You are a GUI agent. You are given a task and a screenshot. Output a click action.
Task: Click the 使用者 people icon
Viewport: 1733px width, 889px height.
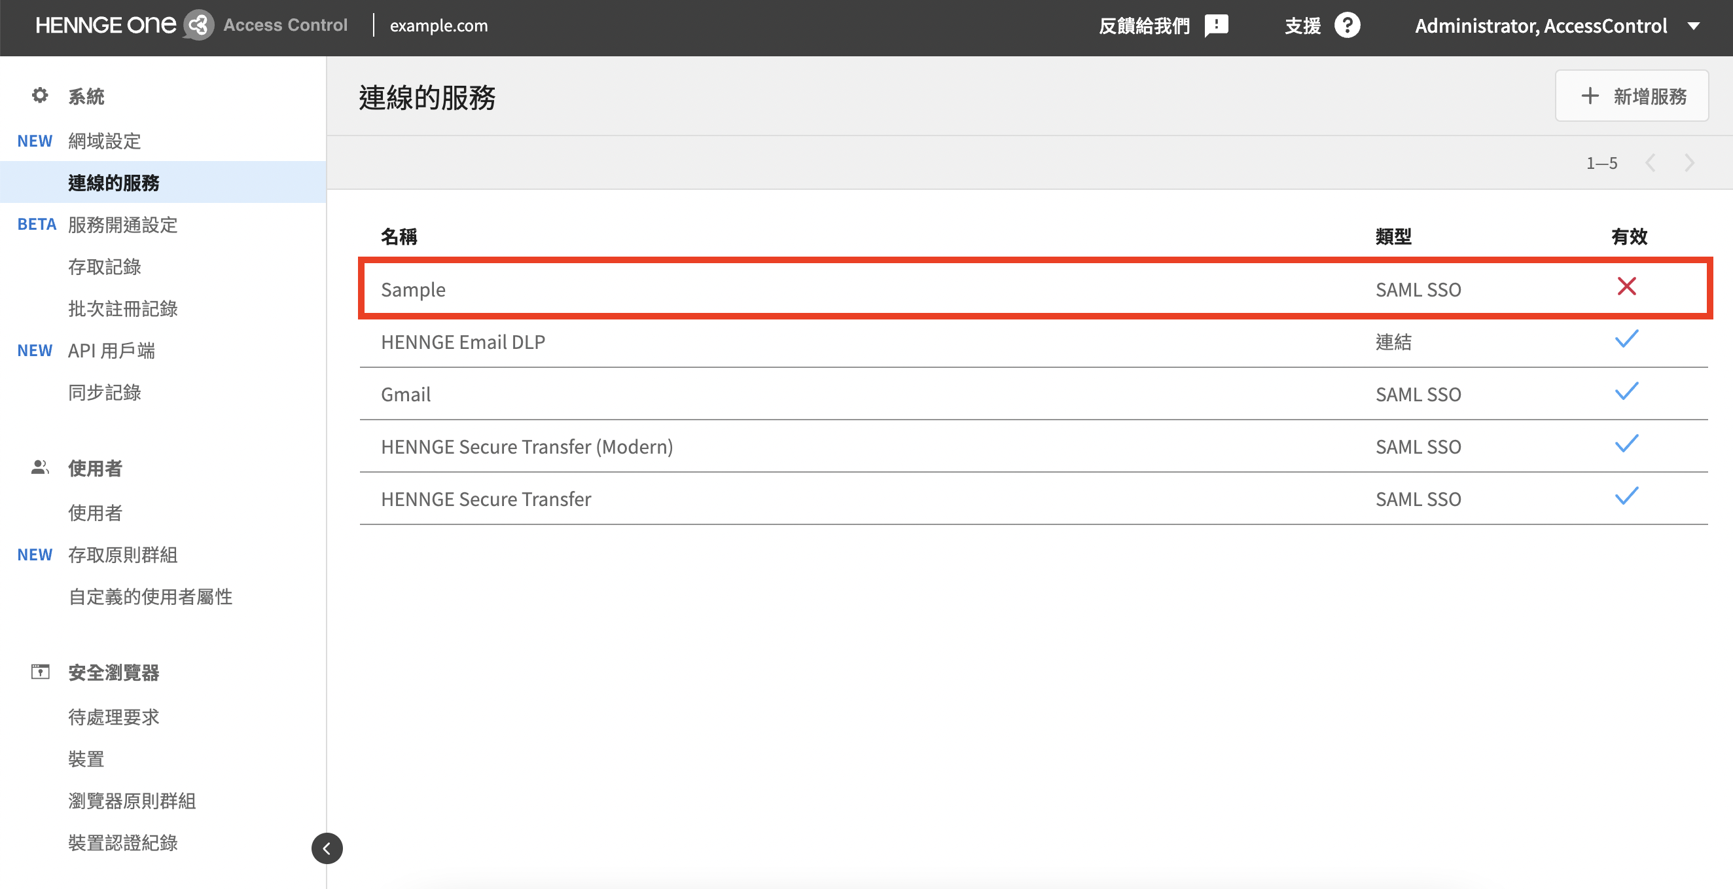pos(41,467)
